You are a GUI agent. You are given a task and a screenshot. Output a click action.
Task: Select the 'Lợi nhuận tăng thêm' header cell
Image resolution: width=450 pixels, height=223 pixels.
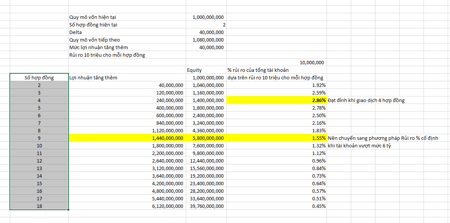[x=93, y=77]
